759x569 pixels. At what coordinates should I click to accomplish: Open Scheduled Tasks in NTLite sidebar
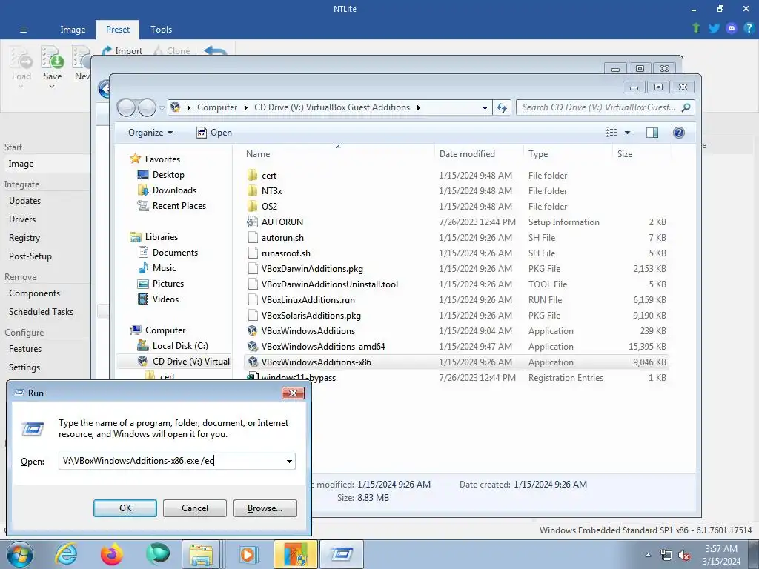(42, 312)
